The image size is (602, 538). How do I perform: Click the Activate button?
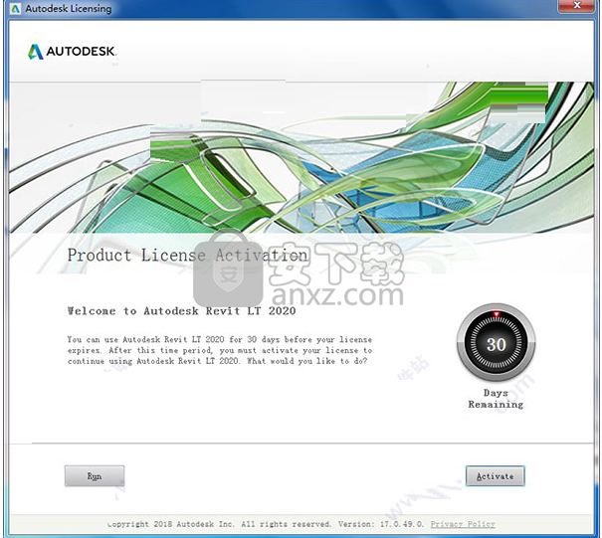click(x=495, y=475)
